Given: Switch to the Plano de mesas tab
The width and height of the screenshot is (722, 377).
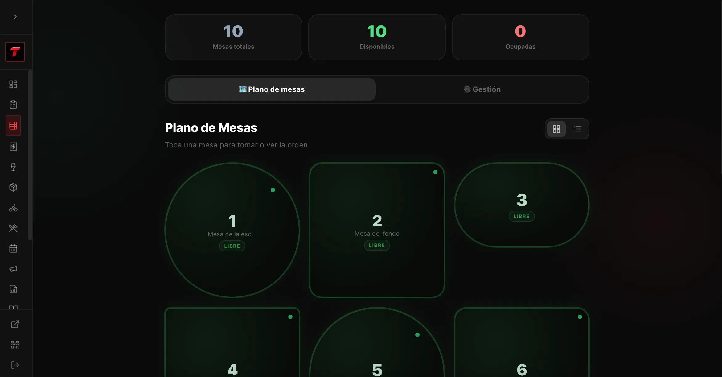Looking at the screenshot, I should (x=272, y=89).
